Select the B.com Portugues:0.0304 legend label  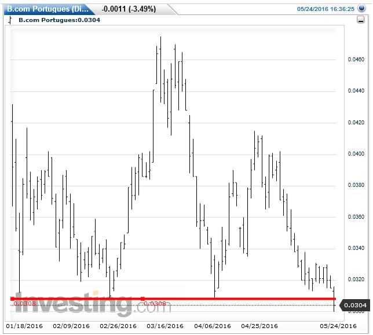click(60, 20)
